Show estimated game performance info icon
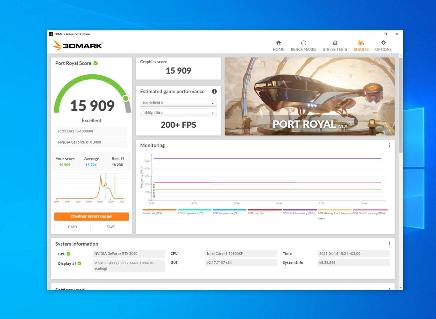 click(x=214, y=91)
